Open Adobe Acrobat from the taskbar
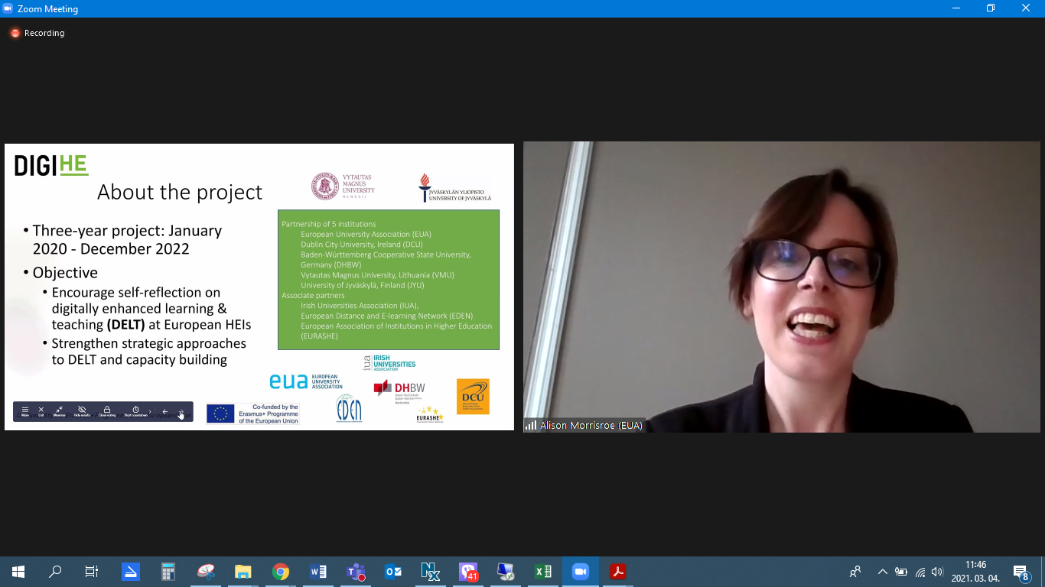Image resolution: width=1045 pixels, height=587 pixels. click(x=617, y=572)
